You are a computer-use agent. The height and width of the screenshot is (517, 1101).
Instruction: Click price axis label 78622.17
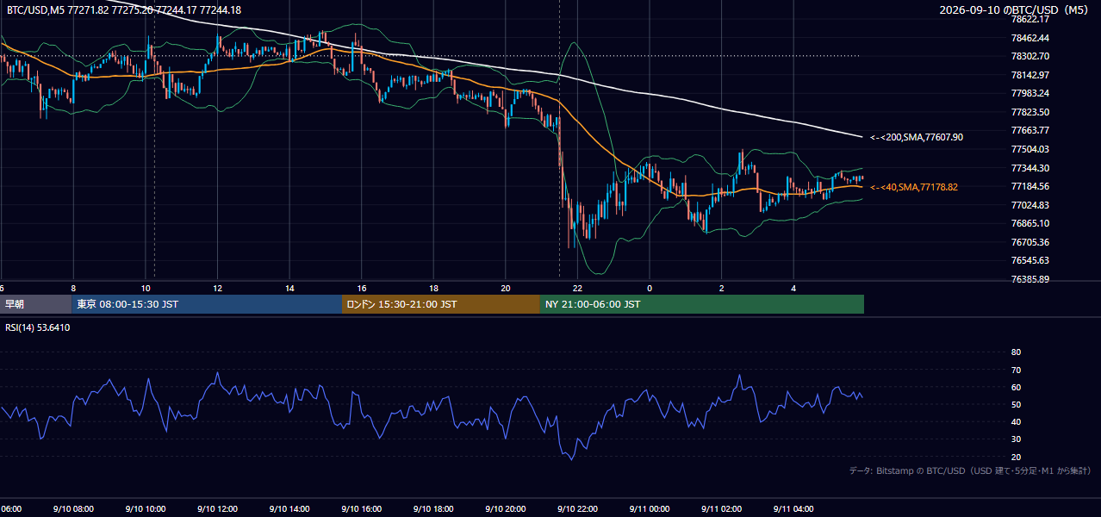pyautogui.click(x=1029, y=19)
